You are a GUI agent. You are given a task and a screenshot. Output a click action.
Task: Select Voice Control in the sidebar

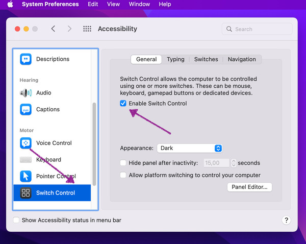pyautogui.click(x=52, y=143)
